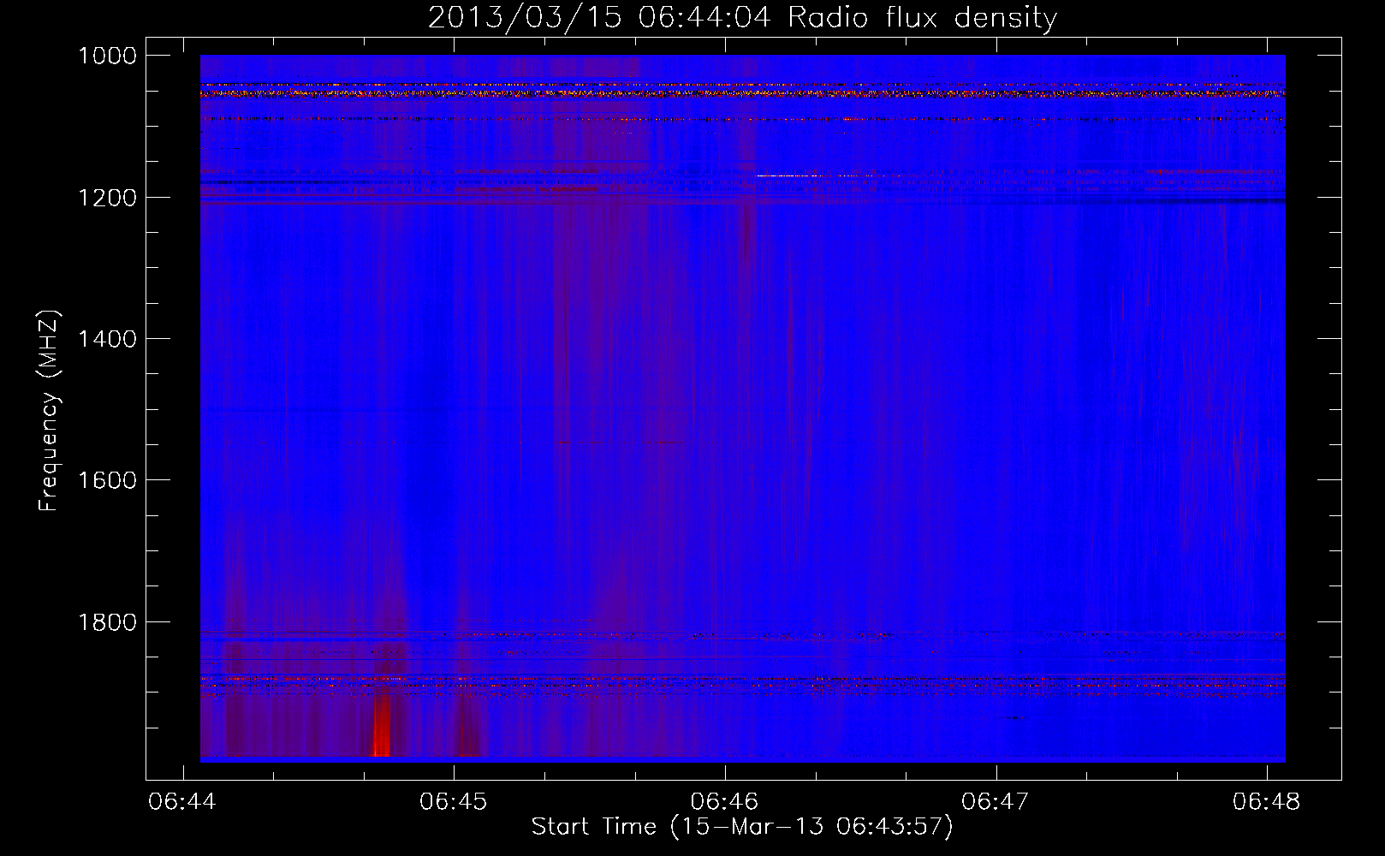Select the 1200 frequency tick label
The width and height of the screenshot is (1385, 856).
click(x=107, y=198)
